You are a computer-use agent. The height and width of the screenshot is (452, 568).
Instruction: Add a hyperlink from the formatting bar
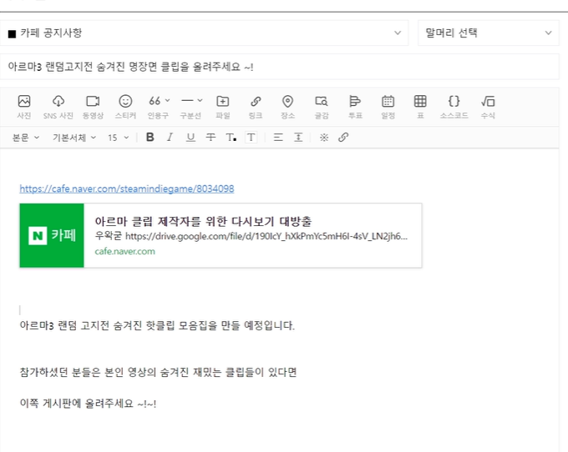pos(343,138)
